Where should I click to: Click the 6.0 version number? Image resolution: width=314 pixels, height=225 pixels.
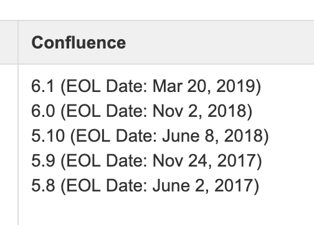coord(43,111)
